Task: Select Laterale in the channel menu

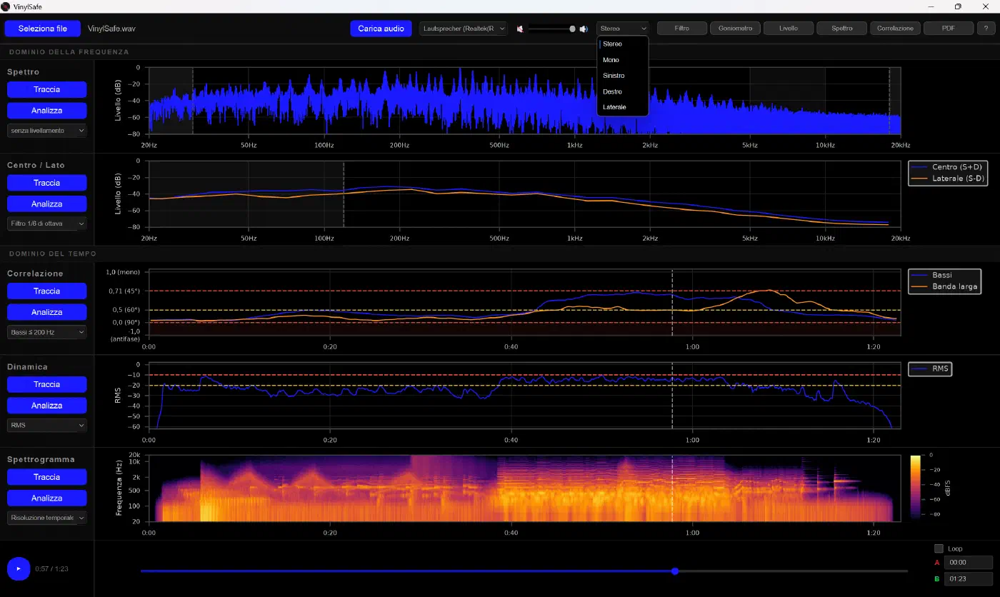Action: coord(623,107)
